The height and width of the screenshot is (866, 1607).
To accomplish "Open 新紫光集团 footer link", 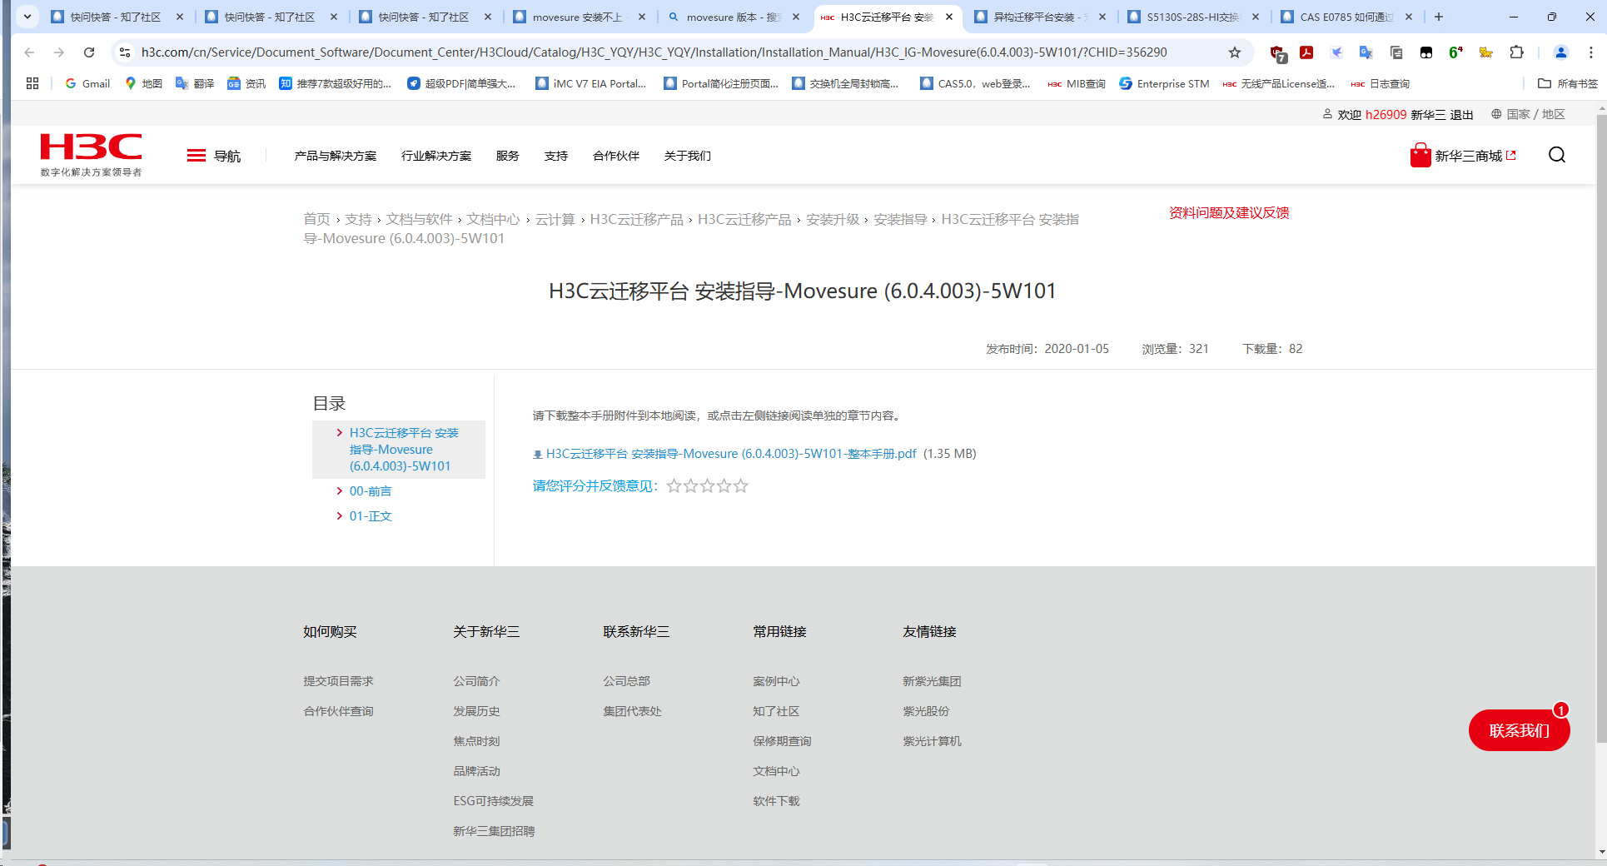I will point(932,681).
